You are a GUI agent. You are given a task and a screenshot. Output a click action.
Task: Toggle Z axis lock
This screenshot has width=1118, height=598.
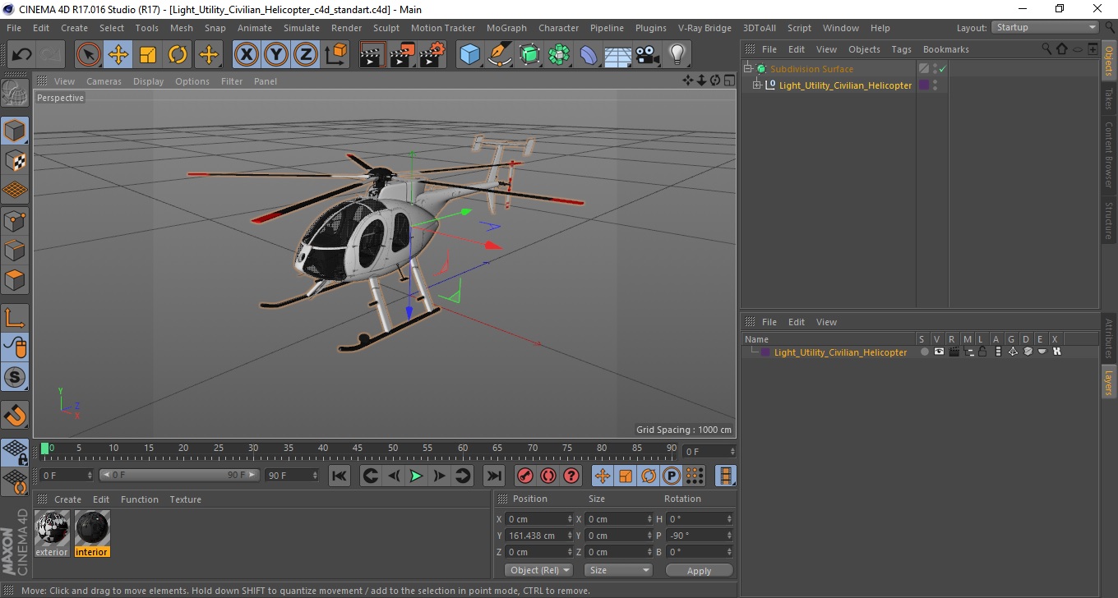(x=306, y=55)
